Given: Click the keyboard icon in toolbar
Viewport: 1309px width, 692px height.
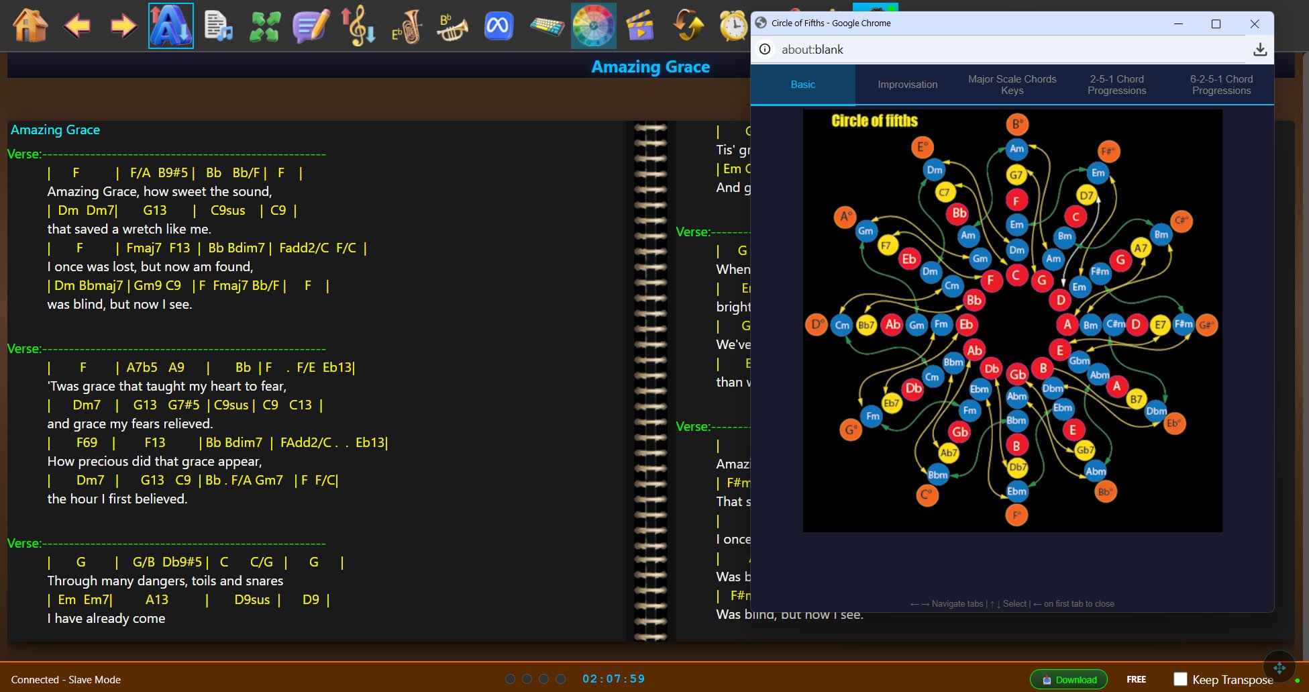Looking at the screenshot, I should pos(547,26).
